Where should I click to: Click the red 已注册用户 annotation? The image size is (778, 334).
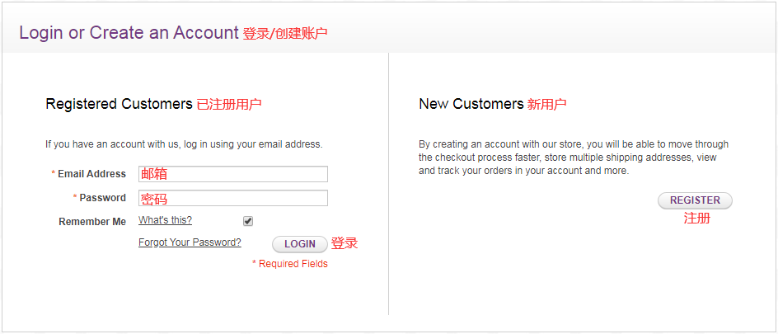(229, 105)
